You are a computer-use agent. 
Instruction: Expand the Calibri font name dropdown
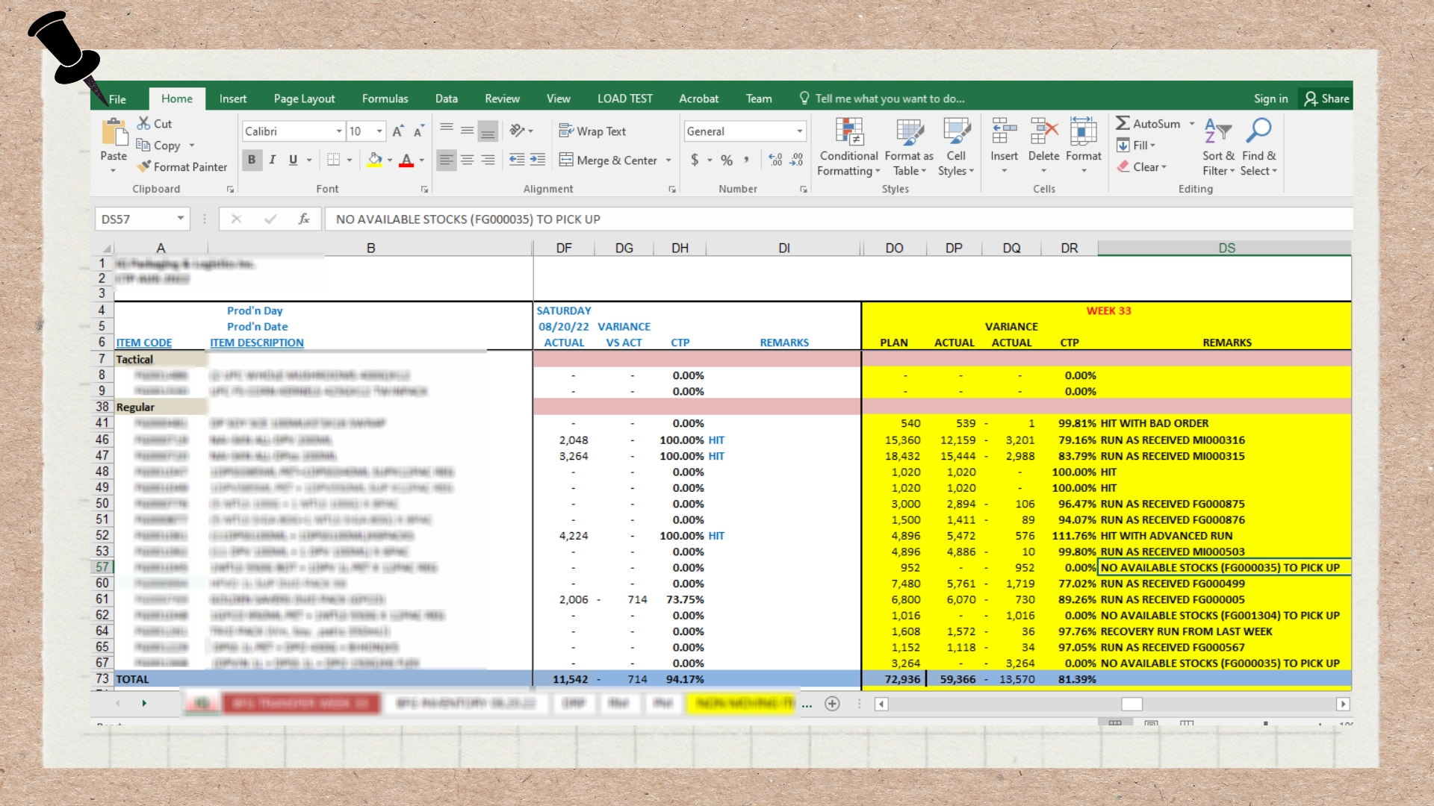click(339, 131)
